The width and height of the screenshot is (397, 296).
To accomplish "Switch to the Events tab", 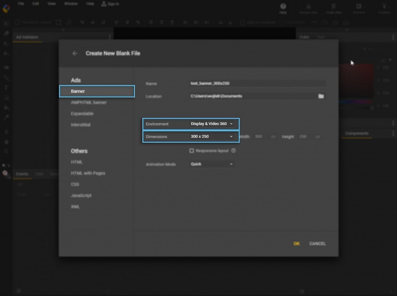I will (22, 174).
